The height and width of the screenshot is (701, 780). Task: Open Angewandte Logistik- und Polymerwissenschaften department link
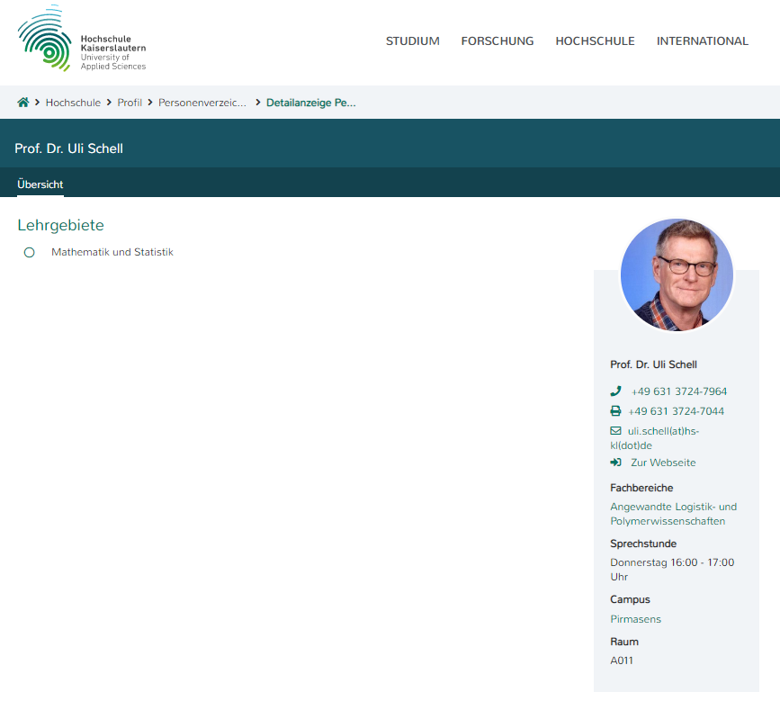pyautogui.click(x=673, y=514)
